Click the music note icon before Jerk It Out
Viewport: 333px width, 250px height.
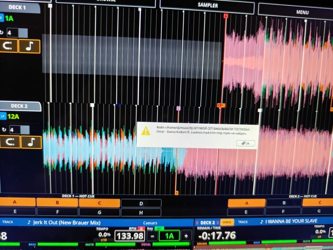(29, 222)
